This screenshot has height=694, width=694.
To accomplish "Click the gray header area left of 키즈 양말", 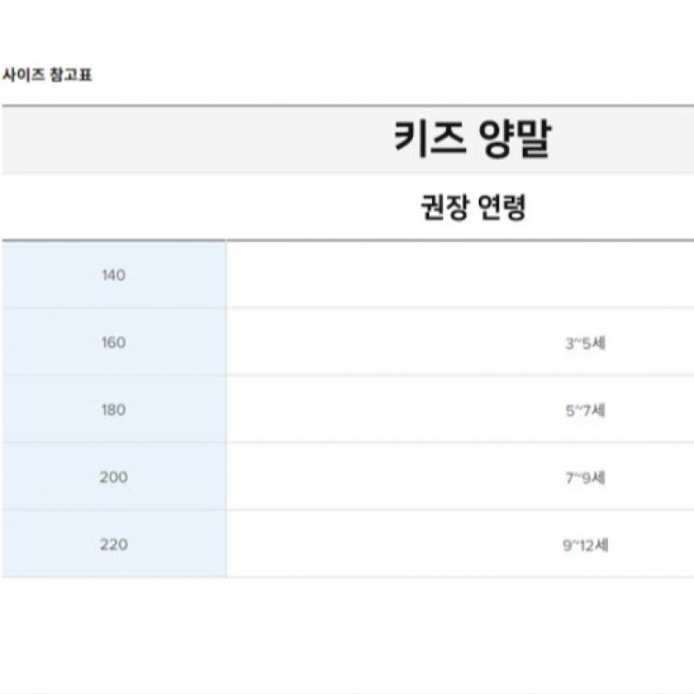I will (173, 140).
